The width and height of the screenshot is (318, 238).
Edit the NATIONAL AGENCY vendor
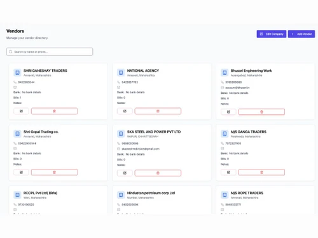pos(125,111)
